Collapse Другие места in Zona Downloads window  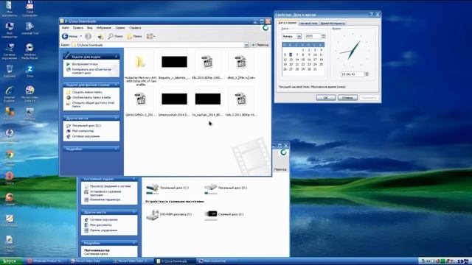tap(117, 118)
